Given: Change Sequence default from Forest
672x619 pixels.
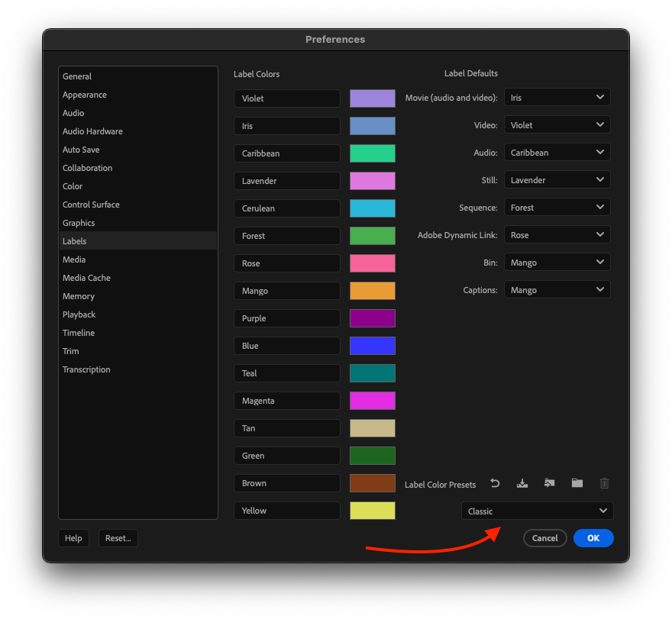Looking at the screenshot, I should click(x=557, y=207).
